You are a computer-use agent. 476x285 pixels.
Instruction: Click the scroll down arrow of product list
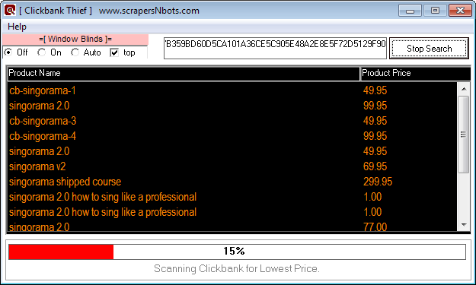[464, 225]
